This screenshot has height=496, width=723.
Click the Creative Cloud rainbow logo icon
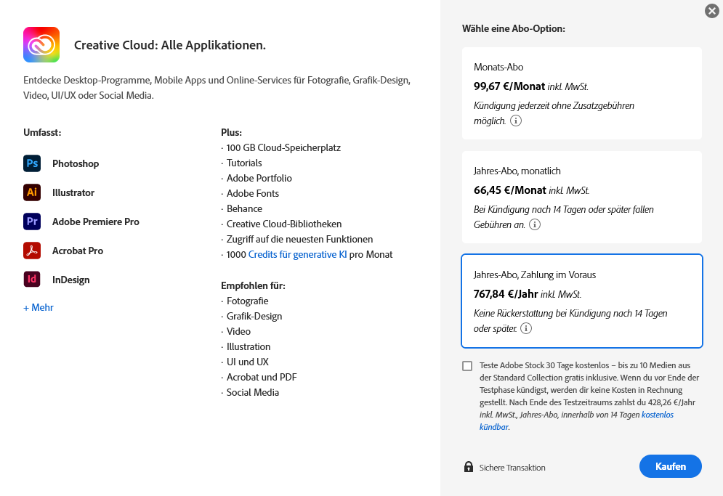41,45
